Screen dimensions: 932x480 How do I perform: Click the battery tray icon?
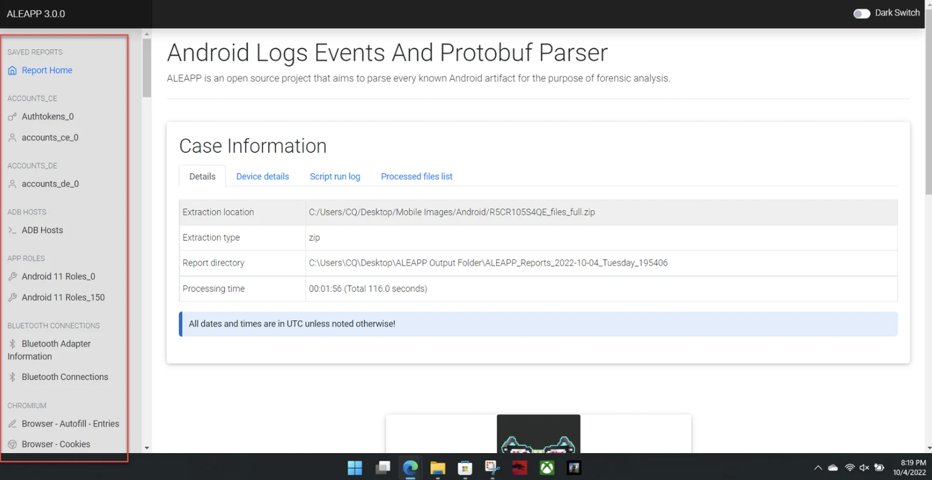pos(879,468)
